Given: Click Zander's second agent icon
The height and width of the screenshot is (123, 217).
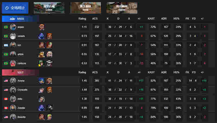Looking at the screenshot, I should point(49,108).
